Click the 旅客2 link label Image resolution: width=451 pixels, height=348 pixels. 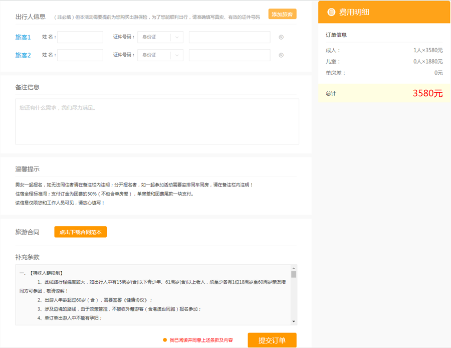click(23, 55)
